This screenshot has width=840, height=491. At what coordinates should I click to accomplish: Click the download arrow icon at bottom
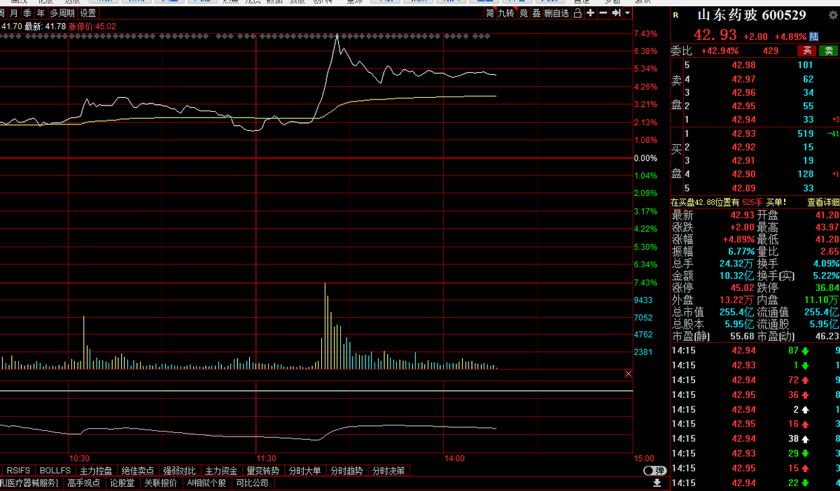point(657,483)
